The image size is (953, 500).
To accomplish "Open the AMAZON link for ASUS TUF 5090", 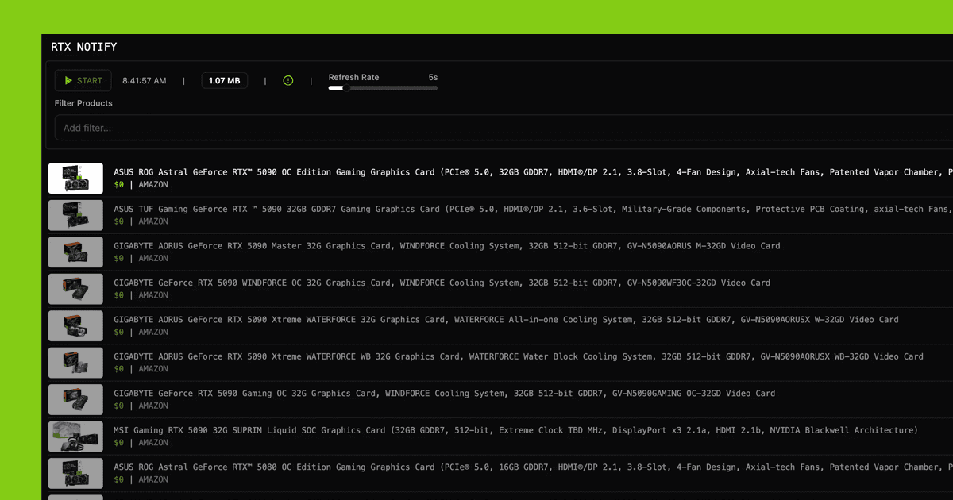I will (x=152, y=221).
